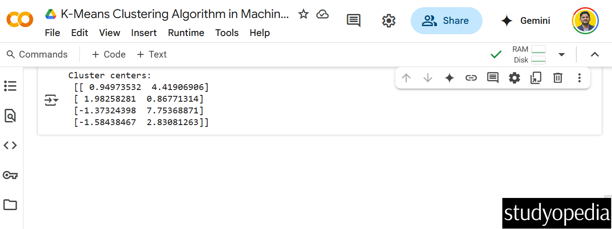This screenshot has height=229, width=612.
Task: Open more cell actions menu
Action: pos(580,78)
